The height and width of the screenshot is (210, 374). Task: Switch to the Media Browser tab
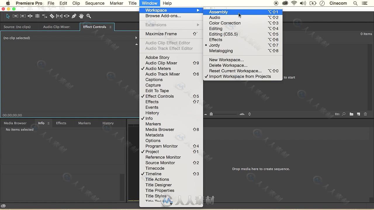[x=15, y=123]
